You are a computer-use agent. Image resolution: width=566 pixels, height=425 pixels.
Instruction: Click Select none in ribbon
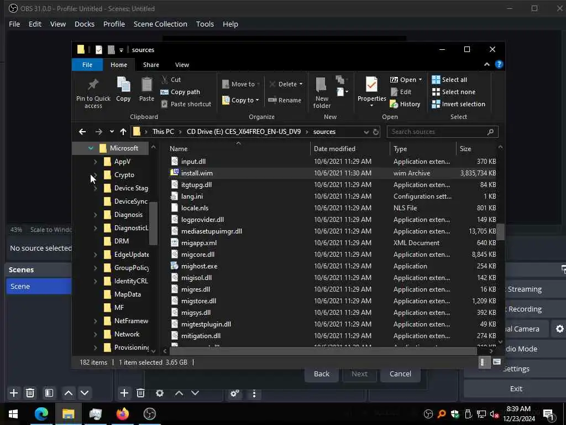(454, 92)
